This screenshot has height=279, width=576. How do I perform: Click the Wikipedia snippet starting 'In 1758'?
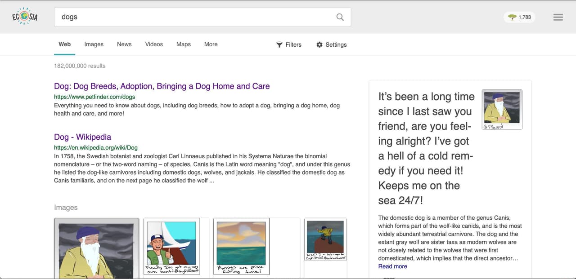[202, 168]
